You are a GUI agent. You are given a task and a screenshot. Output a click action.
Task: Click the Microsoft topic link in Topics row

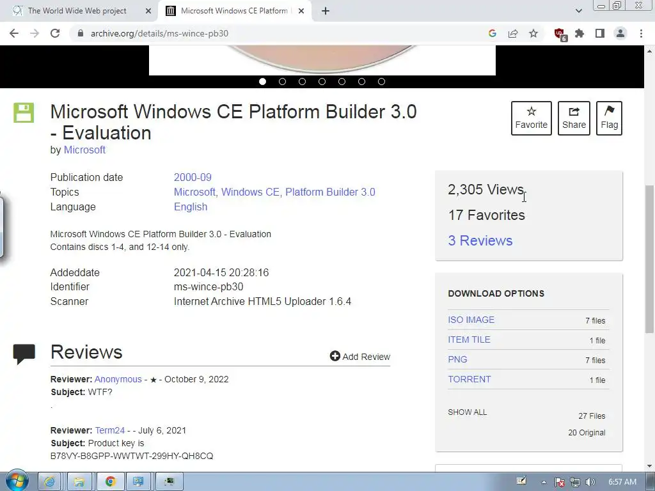[x=194, y=192]
